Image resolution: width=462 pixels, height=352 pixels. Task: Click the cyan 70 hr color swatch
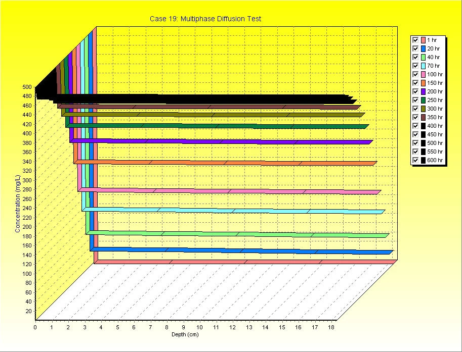(423, 66)
